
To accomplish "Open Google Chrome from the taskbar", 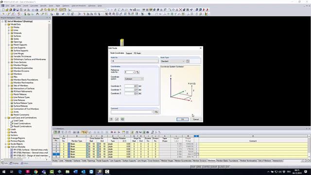I will click(x=35, y=172).
